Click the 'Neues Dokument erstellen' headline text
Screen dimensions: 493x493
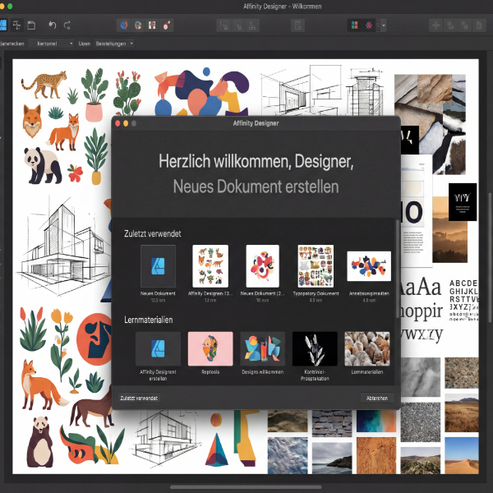pyautogui.click(x=256, y=187)
